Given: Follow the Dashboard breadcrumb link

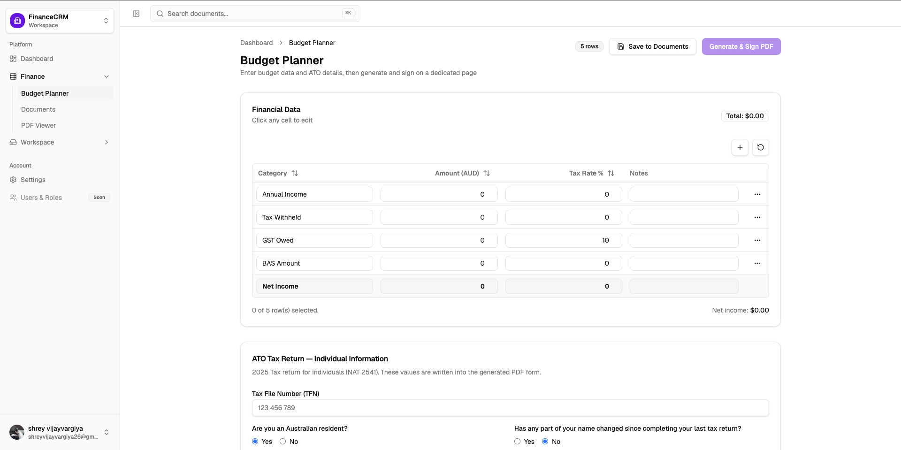Looking at the screenshot, I should pyautogui.click(x=256, y=43).
